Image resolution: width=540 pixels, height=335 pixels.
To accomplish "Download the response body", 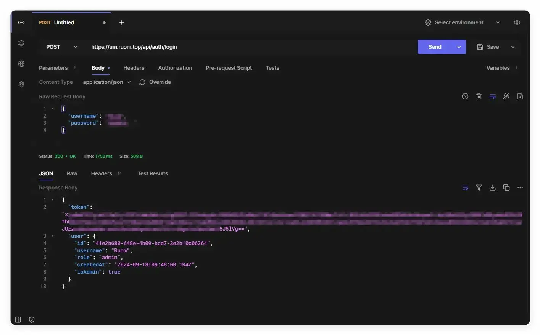I will 492,188.
